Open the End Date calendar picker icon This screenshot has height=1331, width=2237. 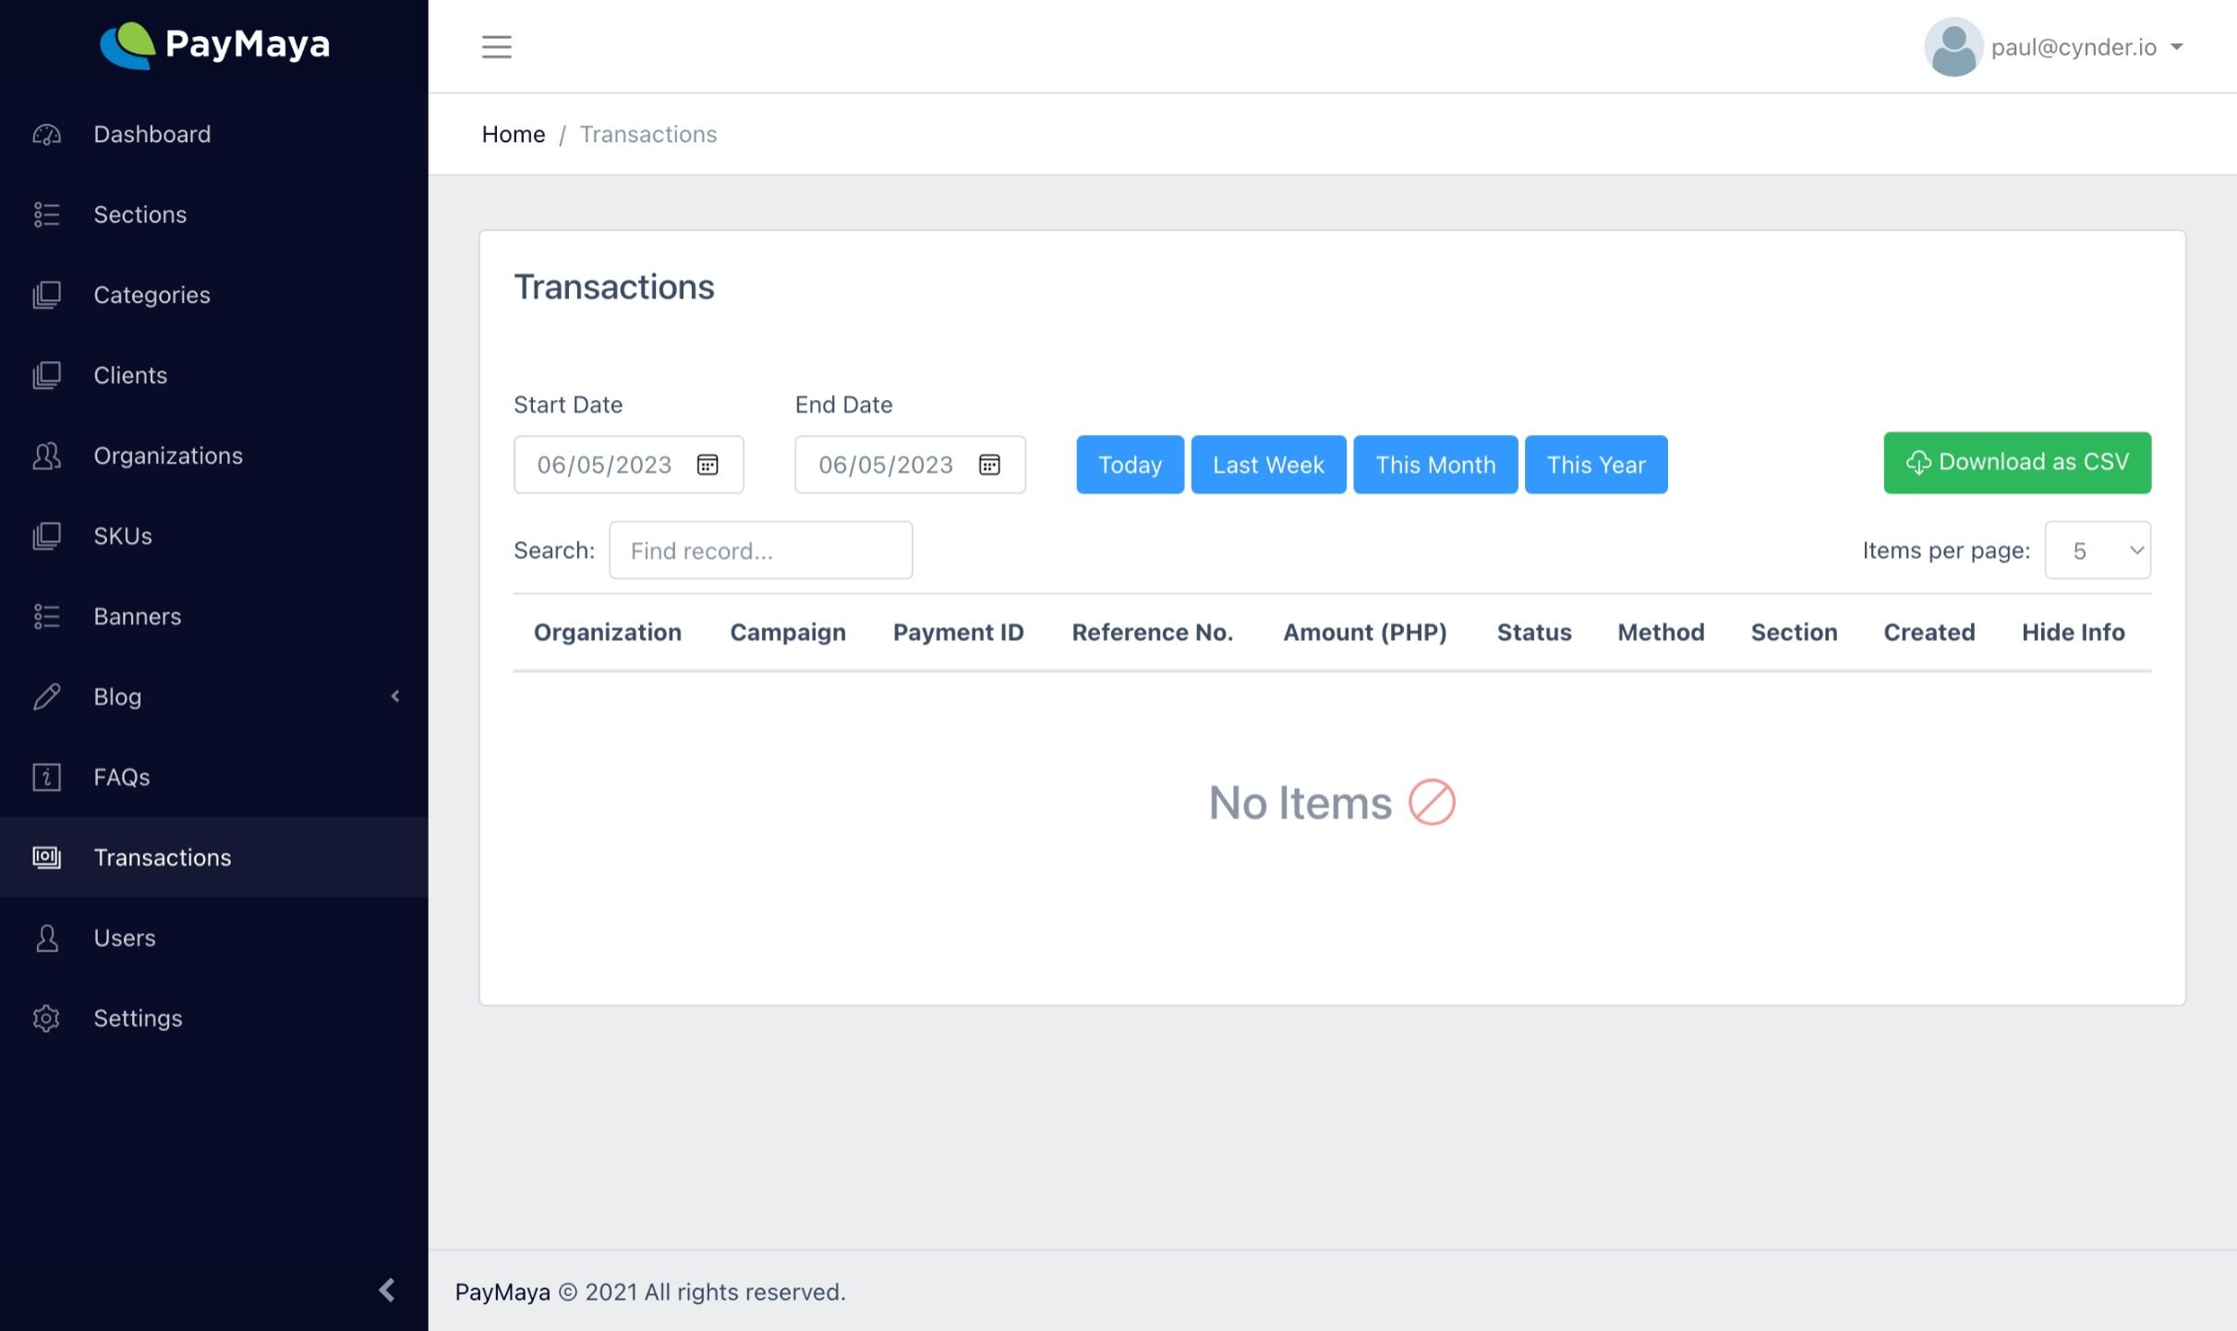point(989,465)
